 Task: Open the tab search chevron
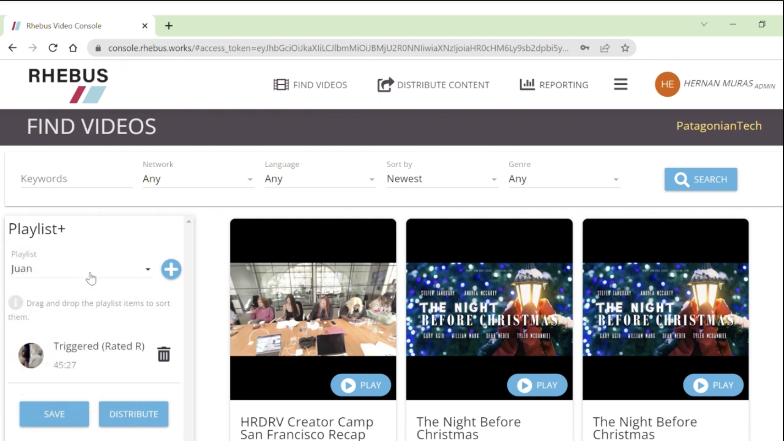coord(704,24)
